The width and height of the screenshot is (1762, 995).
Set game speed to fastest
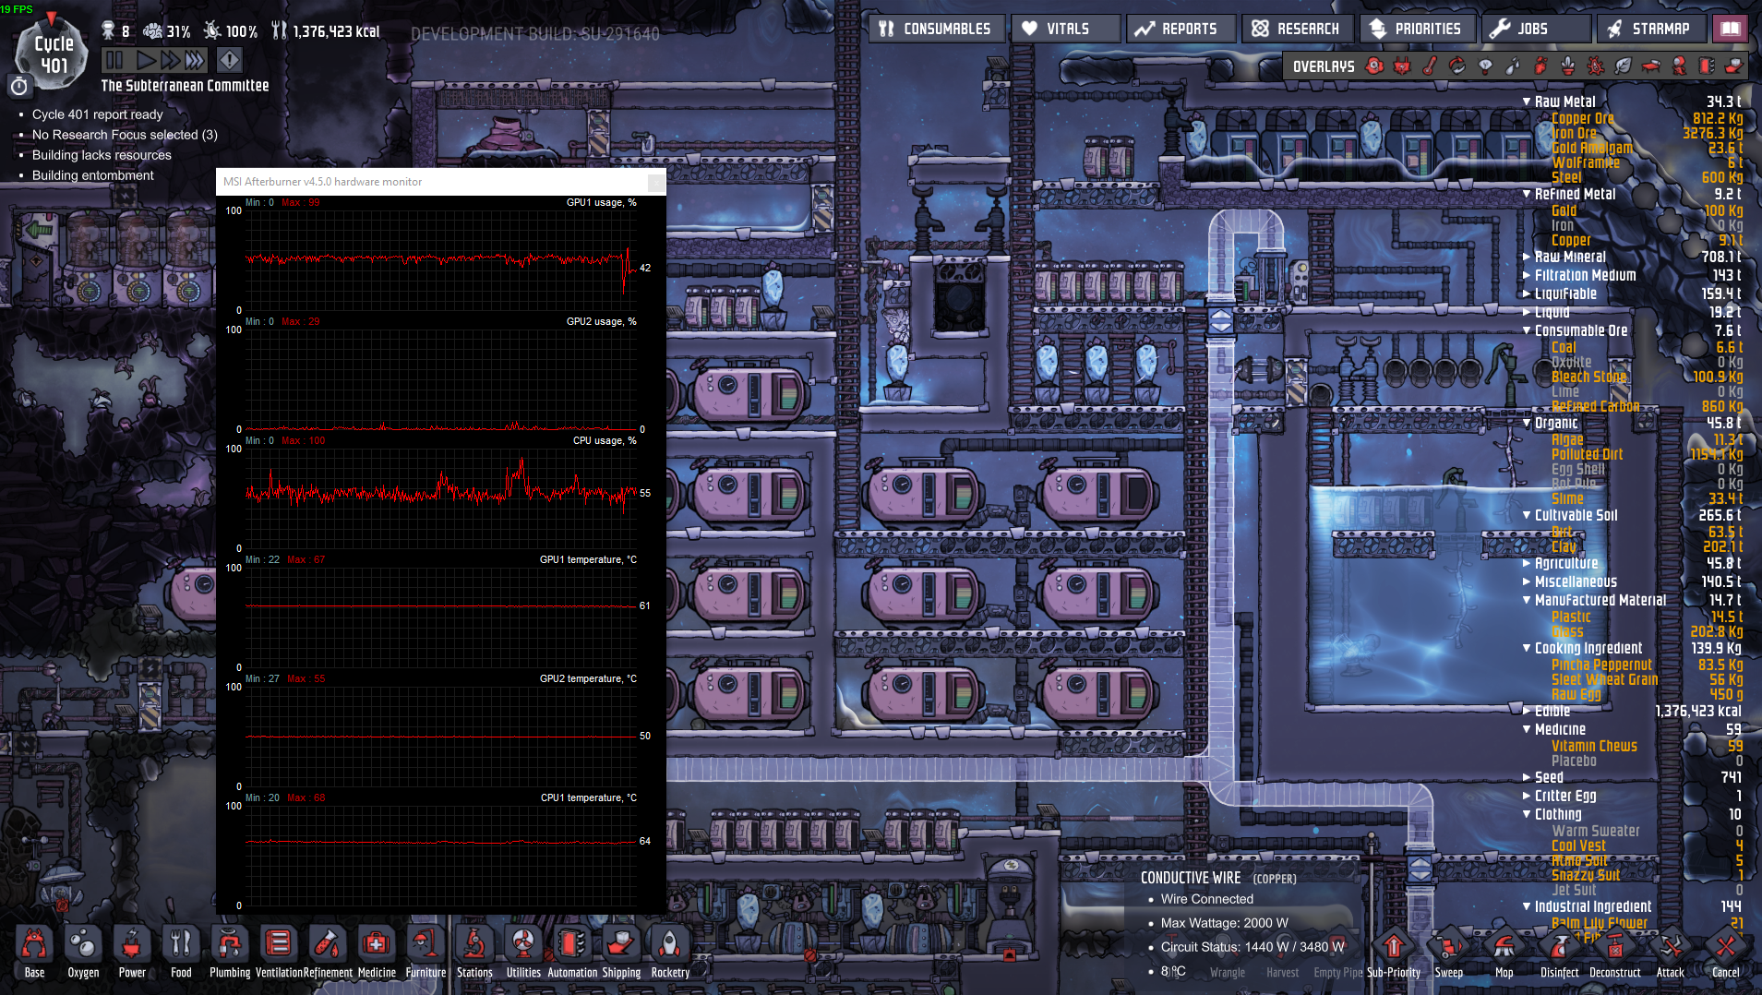[195, 61]
